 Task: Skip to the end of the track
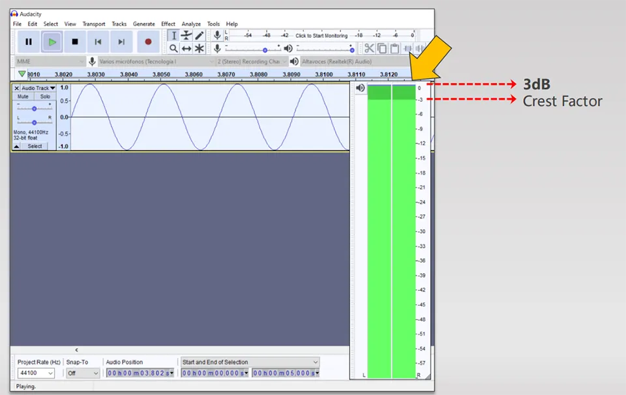click(121, 42)
